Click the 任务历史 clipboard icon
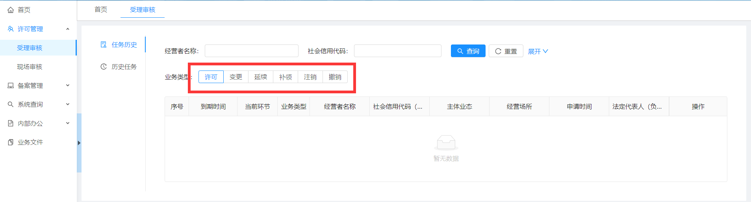The image size is (751, 202). point(104,44)
